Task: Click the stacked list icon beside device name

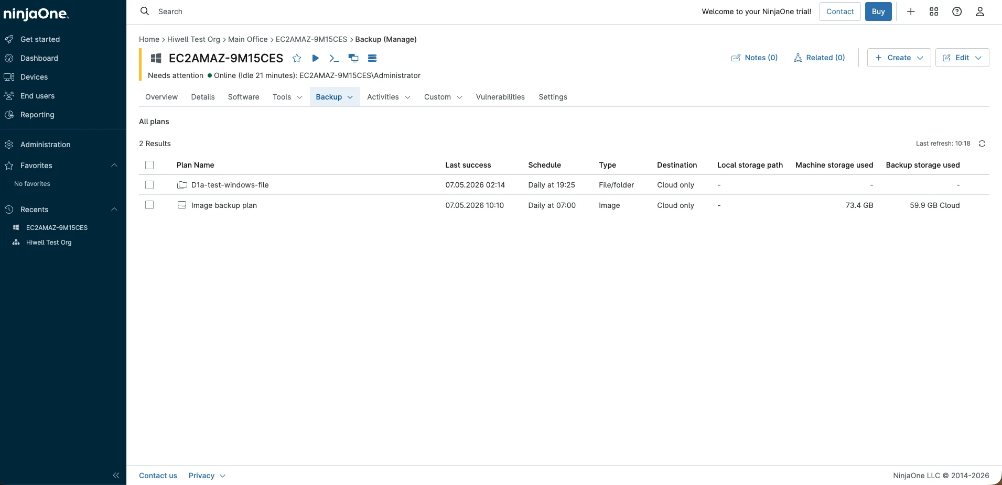Action: tap(372, 58)
